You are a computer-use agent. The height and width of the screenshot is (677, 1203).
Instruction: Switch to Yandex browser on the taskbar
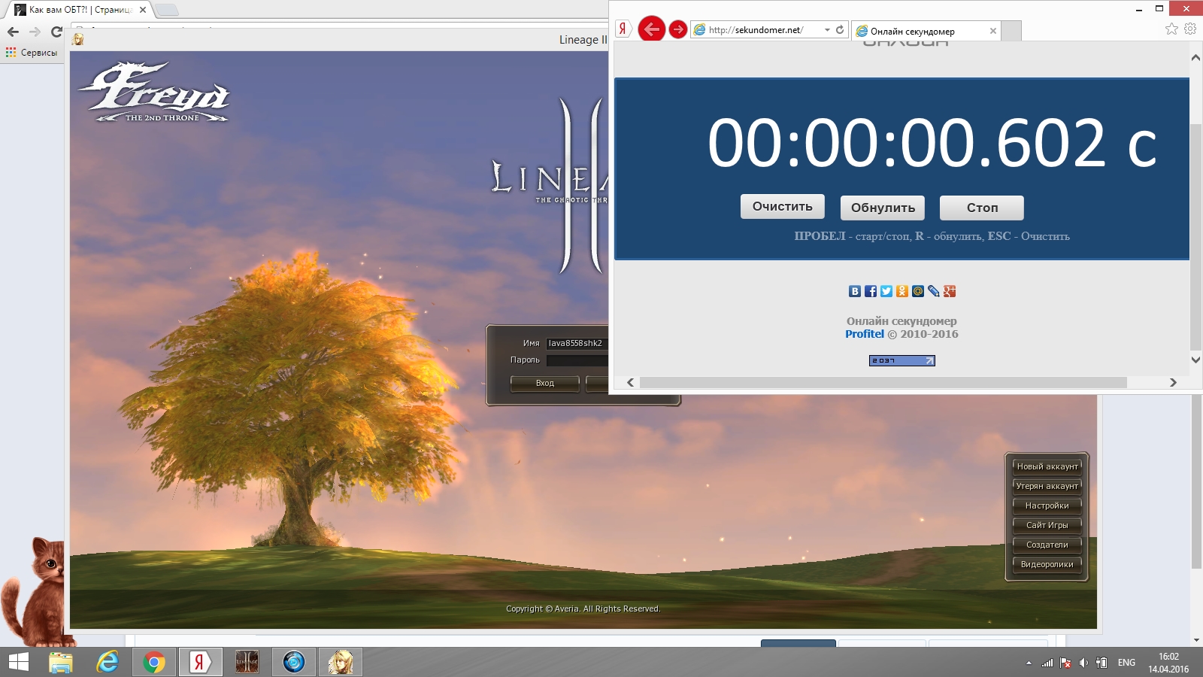pos(200,662)
